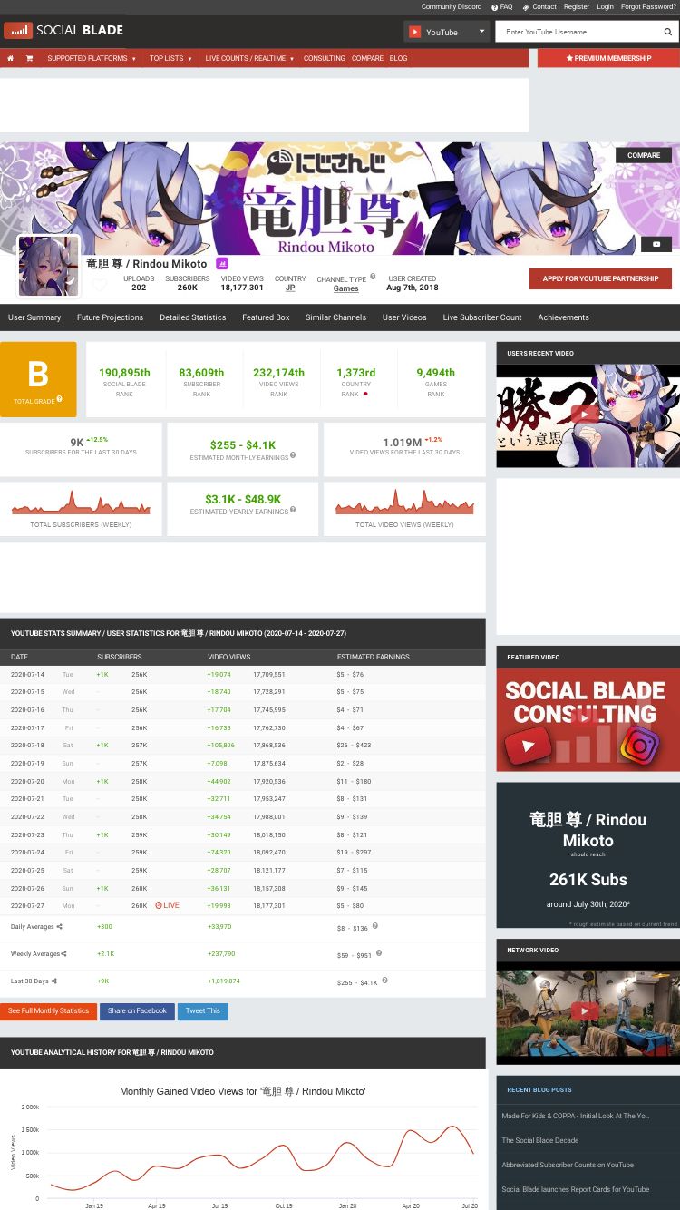Open Compare in the red navbar

coord(367,58)
